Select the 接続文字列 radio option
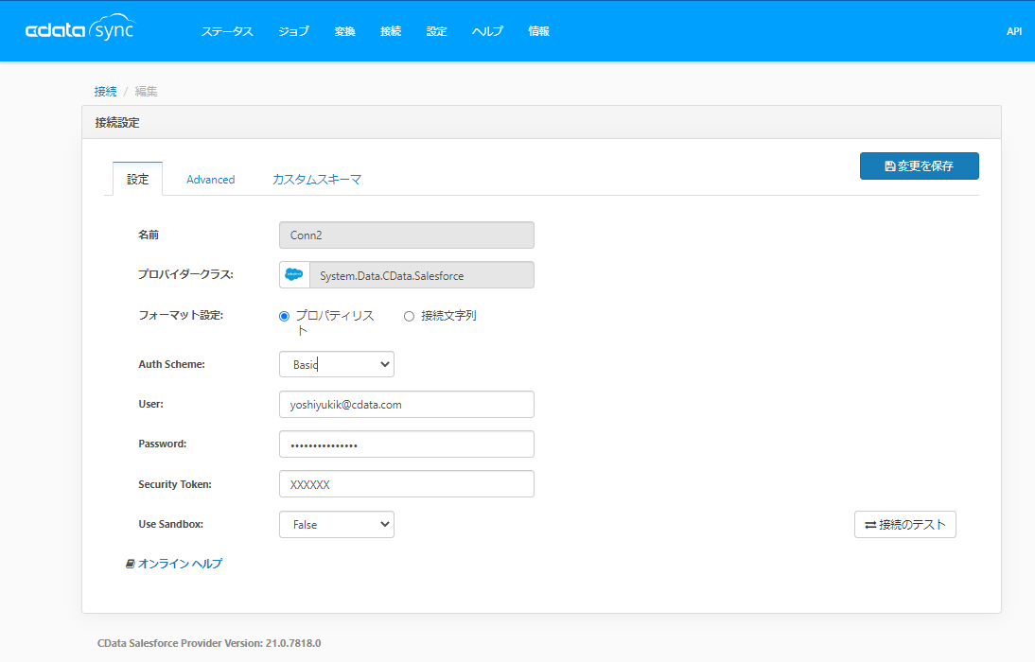 (410, 316)
